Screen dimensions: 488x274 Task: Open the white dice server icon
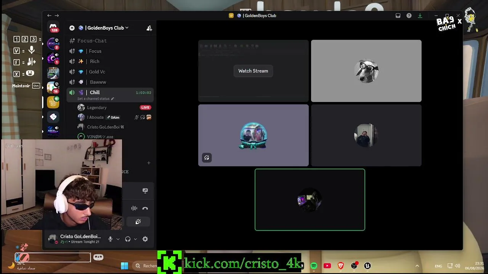point(53,117)
